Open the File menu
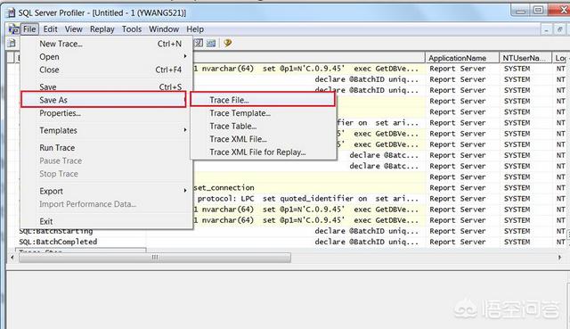The width and height of the screenshot is (570, 329). coord(29,29)
